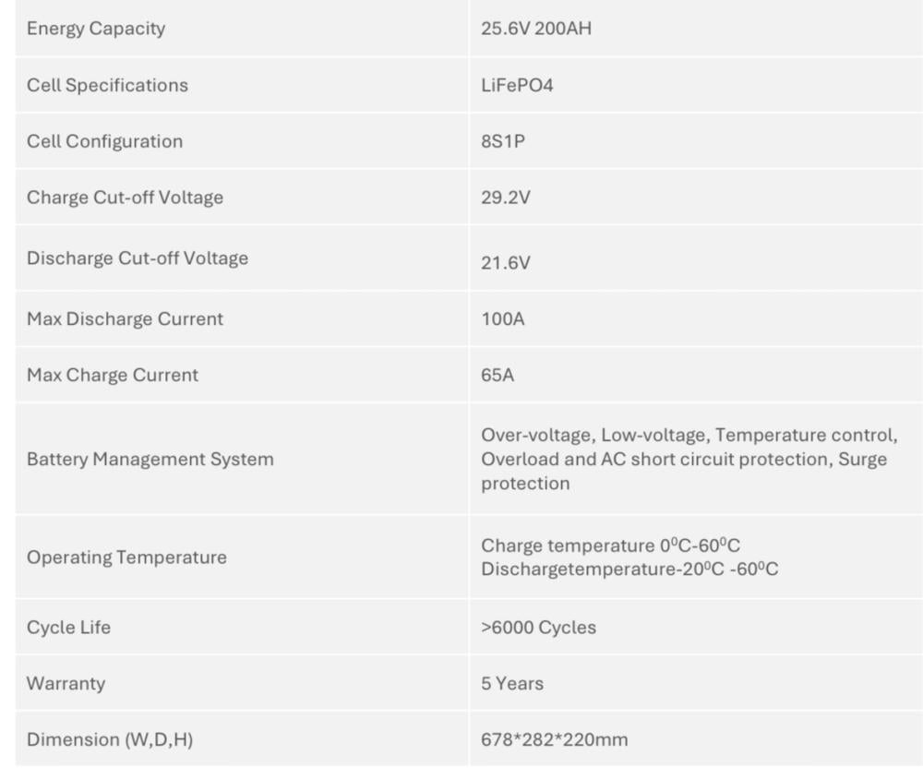Click the Cell Specifications row label
Viewport: 923px width, 779px height.
click(107, 86)
